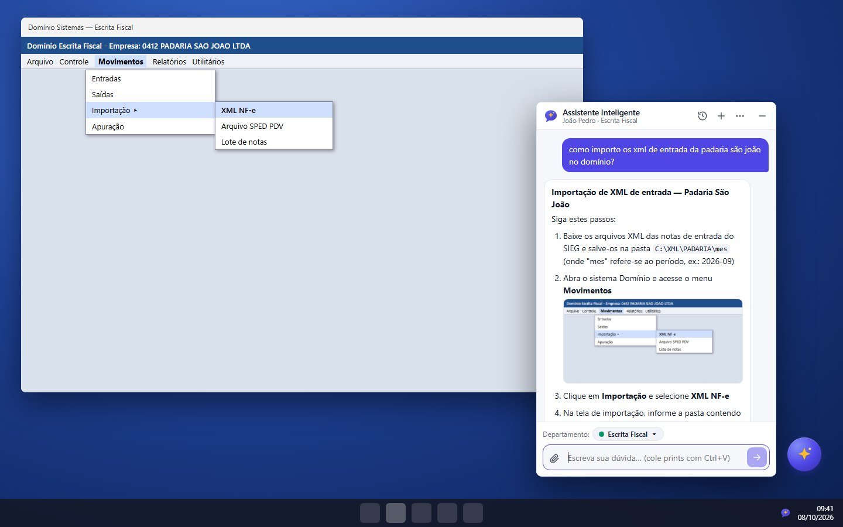Screen dimensions: 843x527
Task: Open chat history clock icon
Action: (x=702, y=116)
